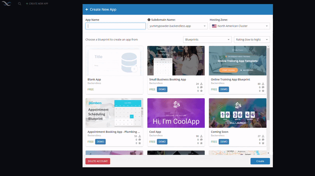Open the Subdomain Name dropdown
Image resolution: width=315 pixels, height=176 pixels.
178,26
